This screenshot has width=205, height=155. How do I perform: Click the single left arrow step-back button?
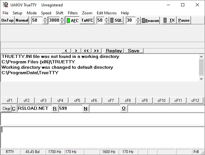(66, 51)
